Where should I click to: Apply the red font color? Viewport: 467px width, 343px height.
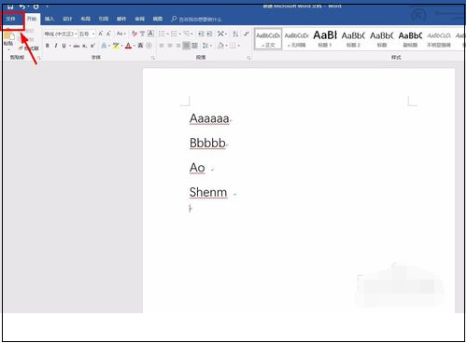pos(128,46)
